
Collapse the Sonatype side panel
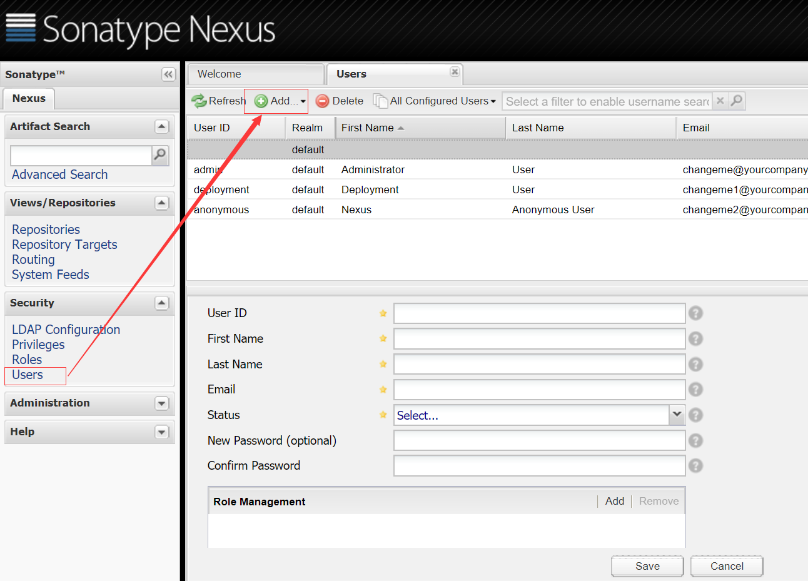point(168,74)
